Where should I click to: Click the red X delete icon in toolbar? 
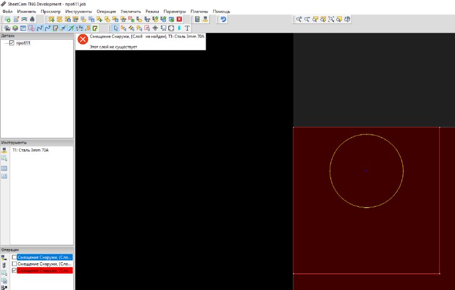click(x=179, y=19)
